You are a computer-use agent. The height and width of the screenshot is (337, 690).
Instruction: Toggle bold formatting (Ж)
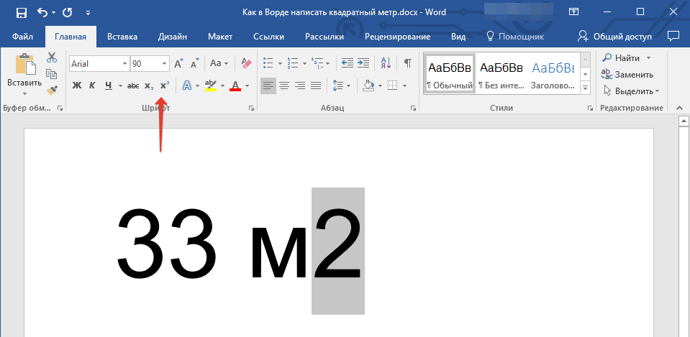[x=77, y=86]
